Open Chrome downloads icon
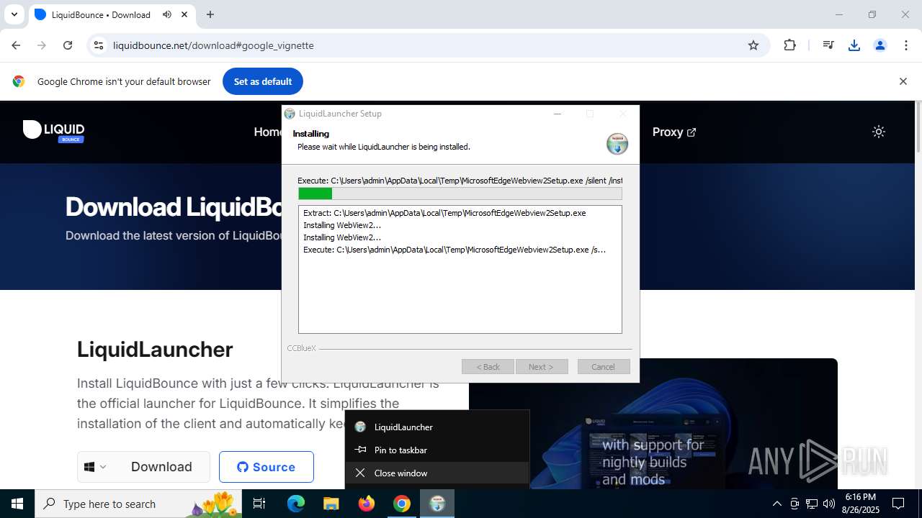 point(854,45)
